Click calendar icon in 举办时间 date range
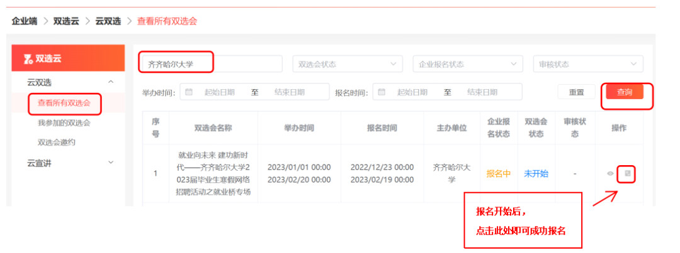Screen dimensions: 680x253 (x=189, y=92)
